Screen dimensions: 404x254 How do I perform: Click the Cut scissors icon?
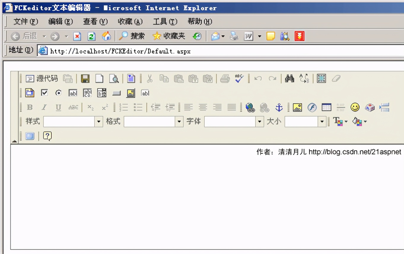coord(149,79)
